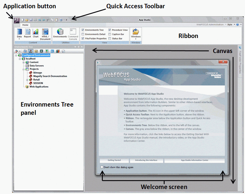
Task: Enable the Caption Bar checkbox
Action: pyautogui.click(x=110, y=34)
